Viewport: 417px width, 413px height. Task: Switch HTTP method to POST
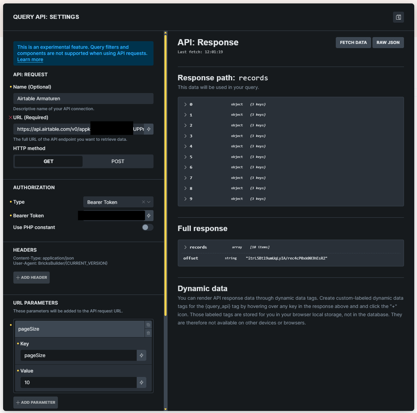(x=118, y=161)
